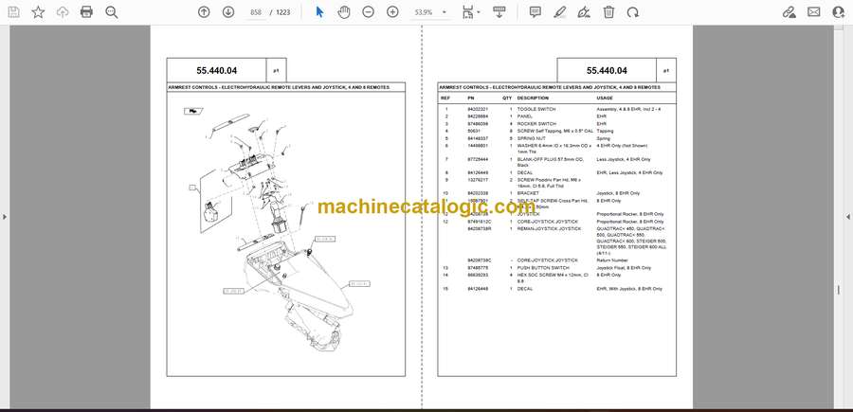Open the find text search tool
Image resolution: width=853 pixels, height=412 pixels.
(112, 12)
